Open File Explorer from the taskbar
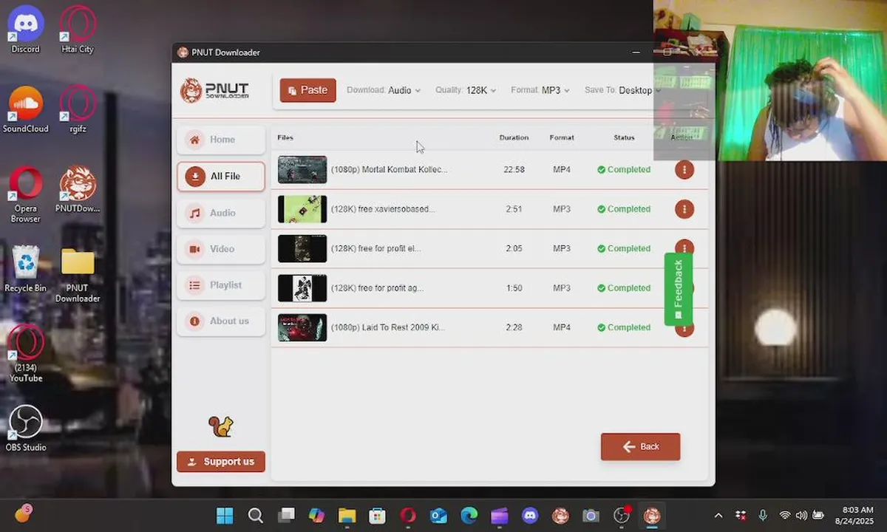 (x=347, y=516)
